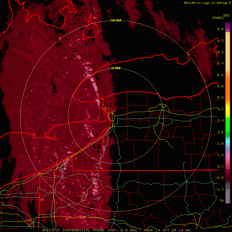Click the 0.2 value on the color scale
Image resolution: width=232 pixels, height=232 pixels.
click(220, 167)
